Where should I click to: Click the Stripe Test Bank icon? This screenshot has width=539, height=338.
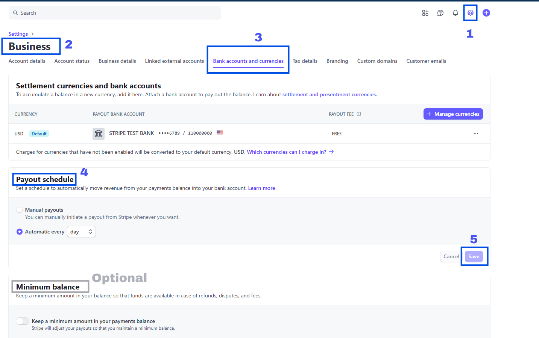click(x=99, y=133)
